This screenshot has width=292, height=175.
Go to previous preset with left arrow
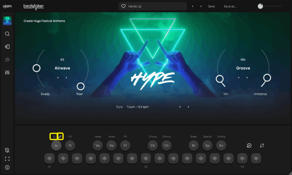tap(193, 6)
